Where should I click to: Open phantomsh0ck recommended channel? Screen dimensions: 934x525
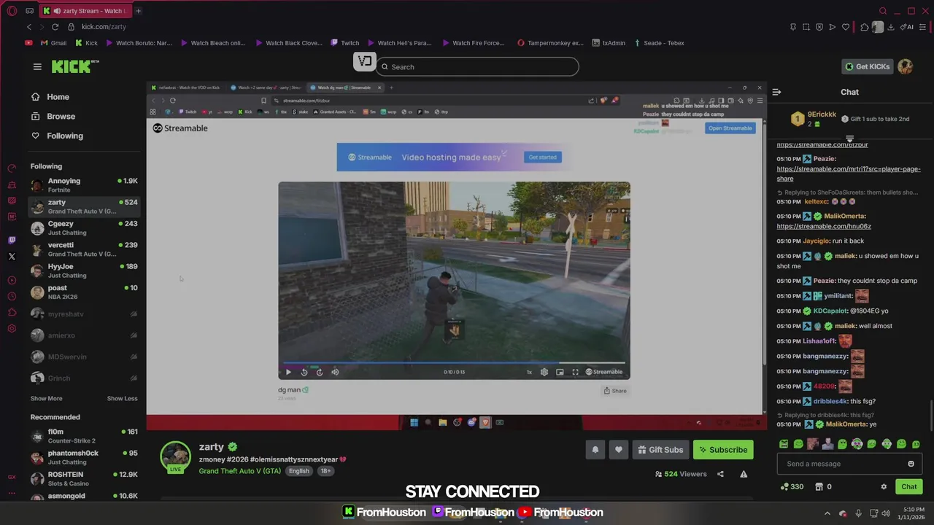84,457
